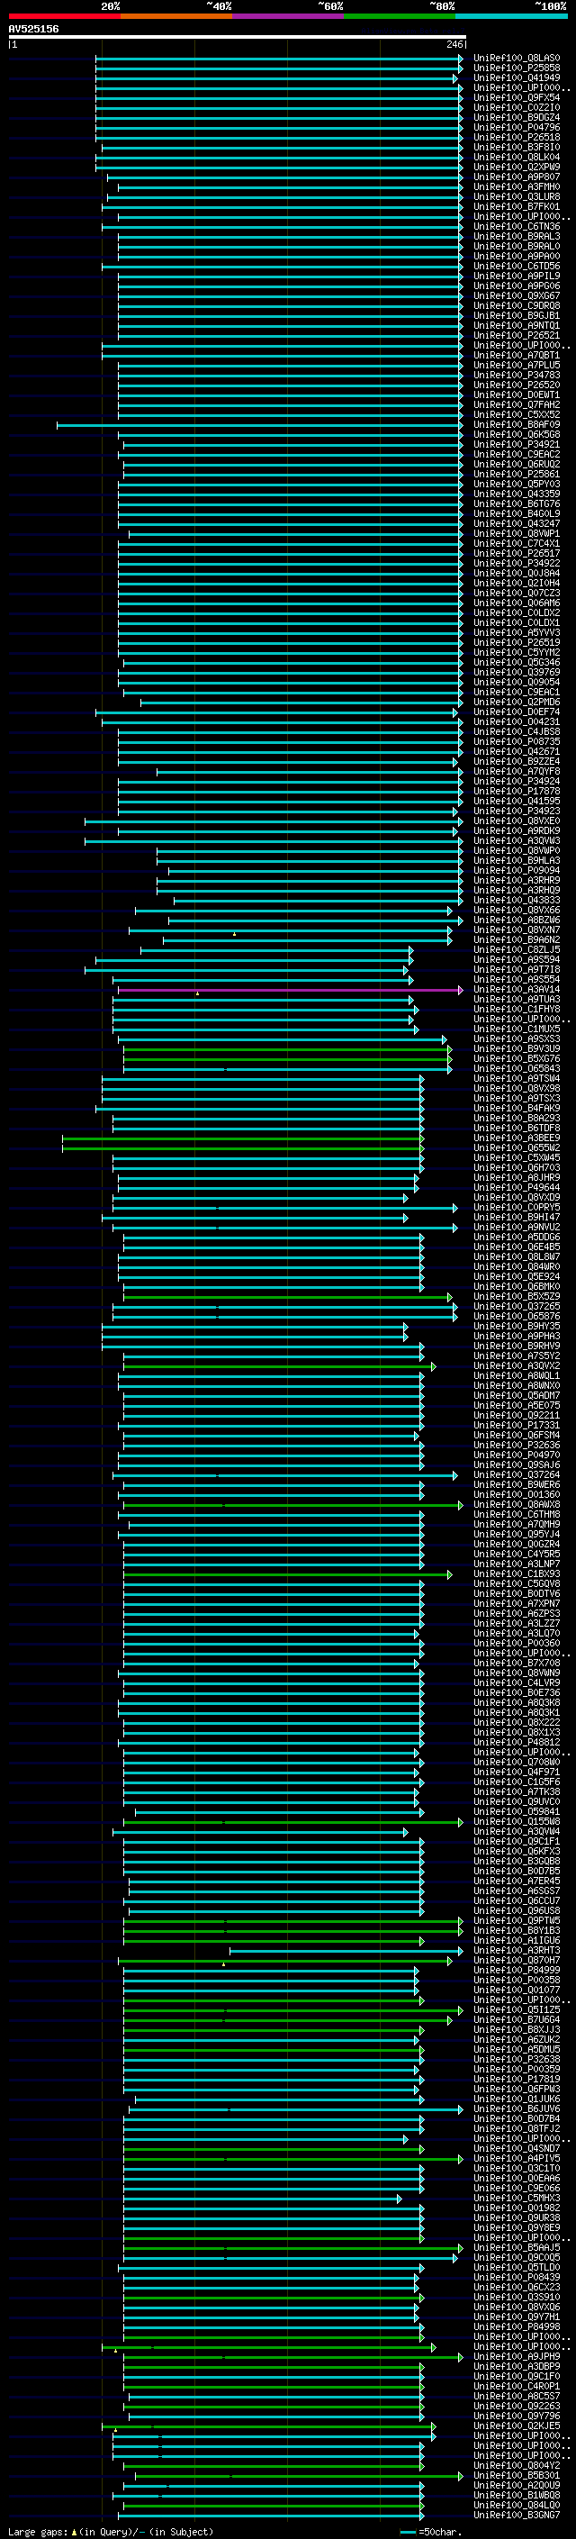Select hit label UniRef100_Q9FX54
This screenshot has width=576, height=2539.
tap(516, 97)
